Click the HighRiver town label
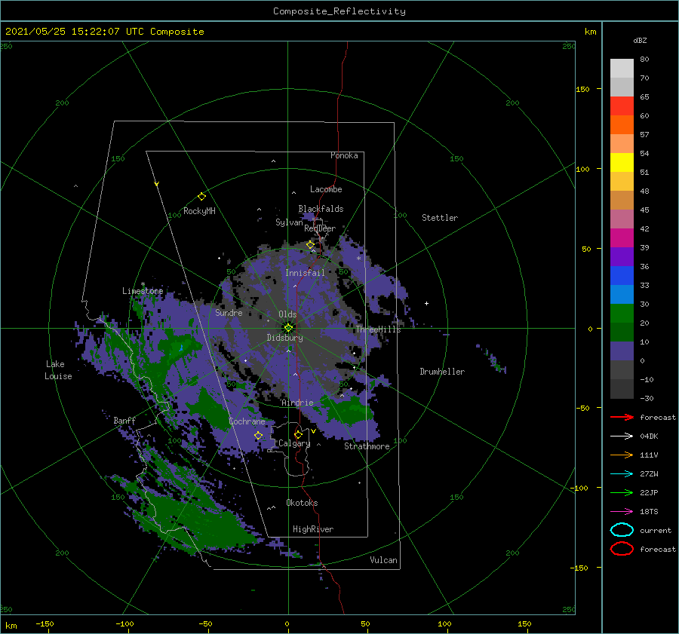The height and width of the screenshot is (634, 679). tap(313, 529)
